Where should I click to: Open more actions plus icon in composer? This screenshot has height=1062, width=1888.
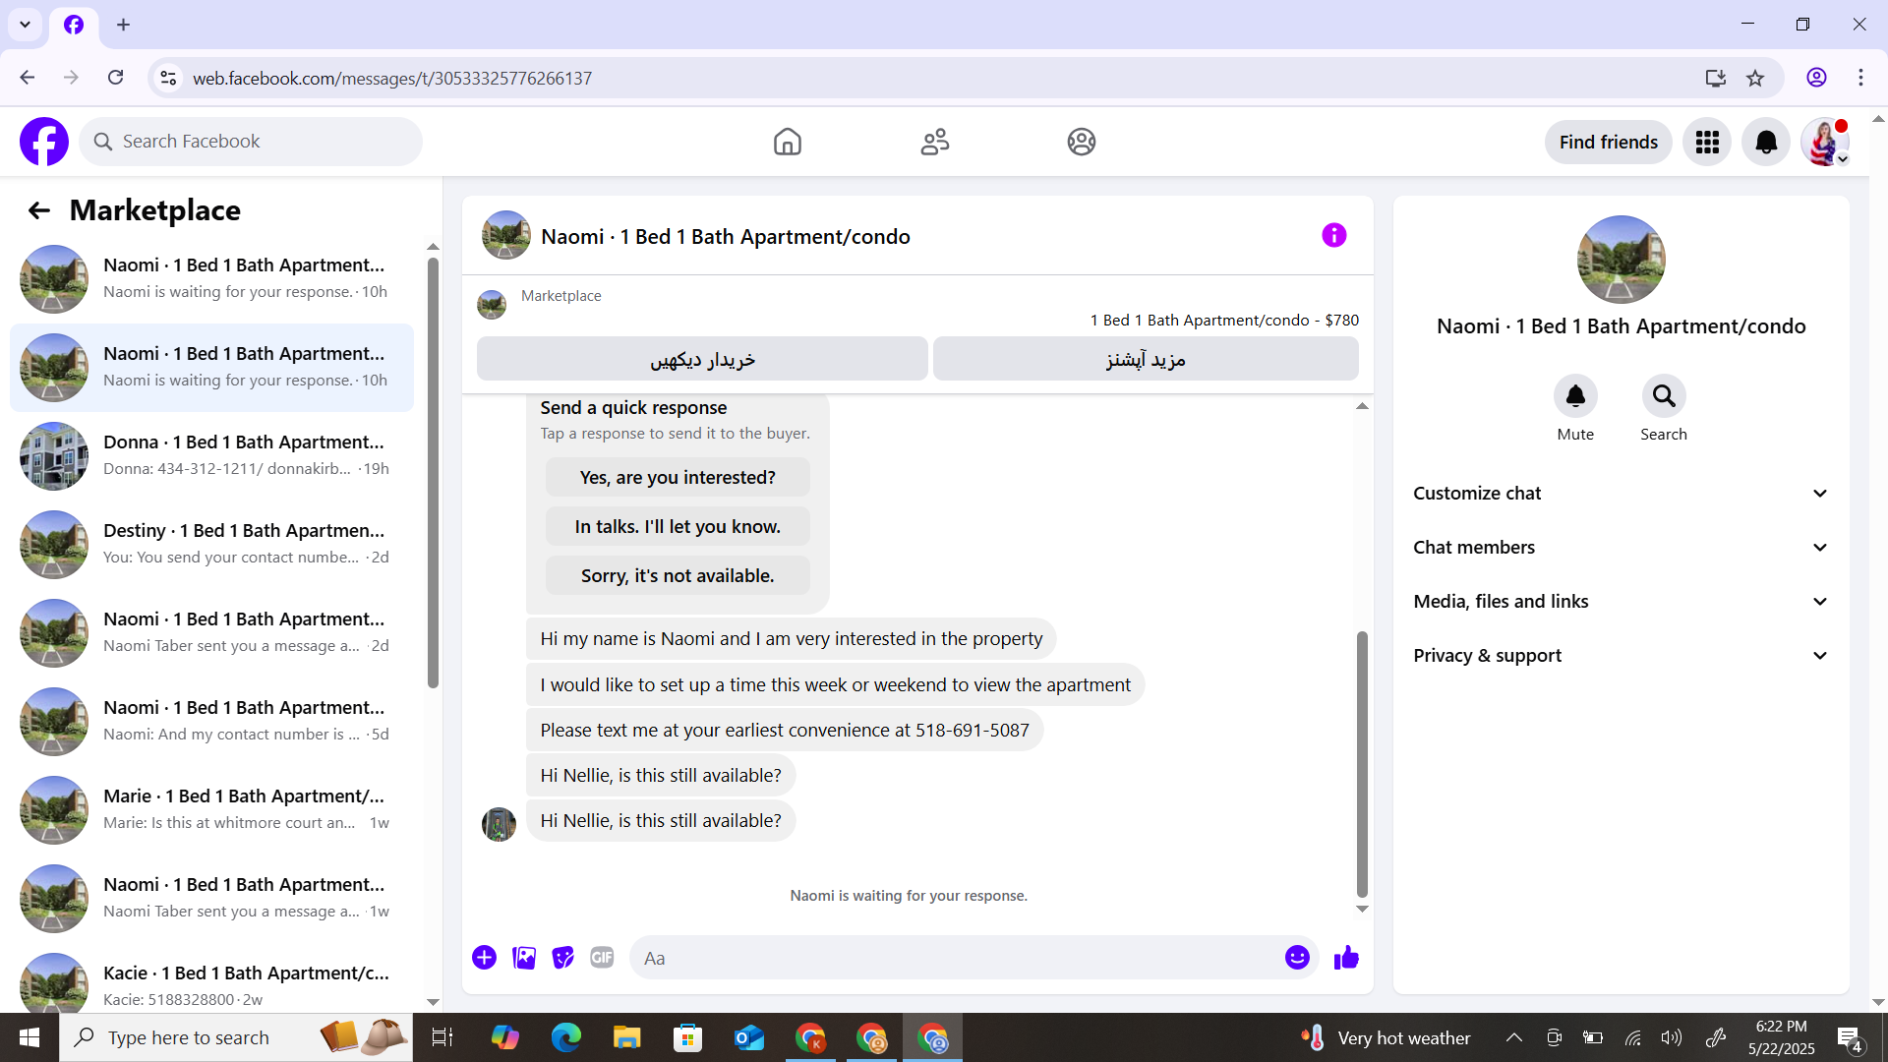pos(484,958)
